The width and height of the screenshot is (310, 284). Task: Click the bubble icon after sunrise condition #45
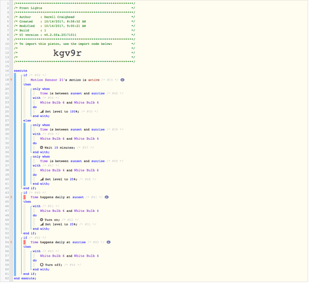[x=108, y=242]
